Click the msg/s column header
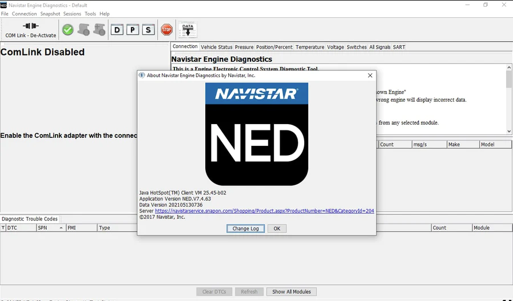The width and height of the screenshot is (513, 301). (430, 144)
